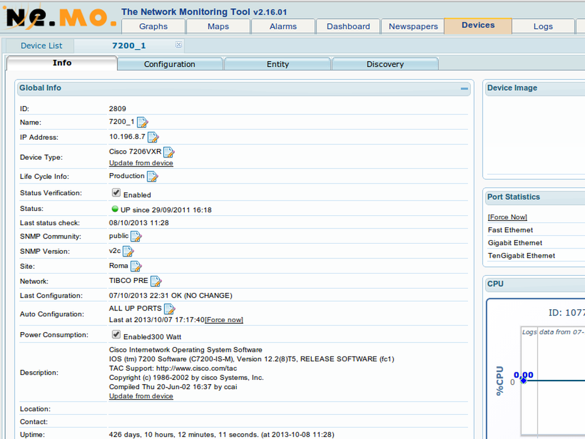This screenshot has height=439, width=585.
Task: Click the Update from device link
Action: coord(140,163)
